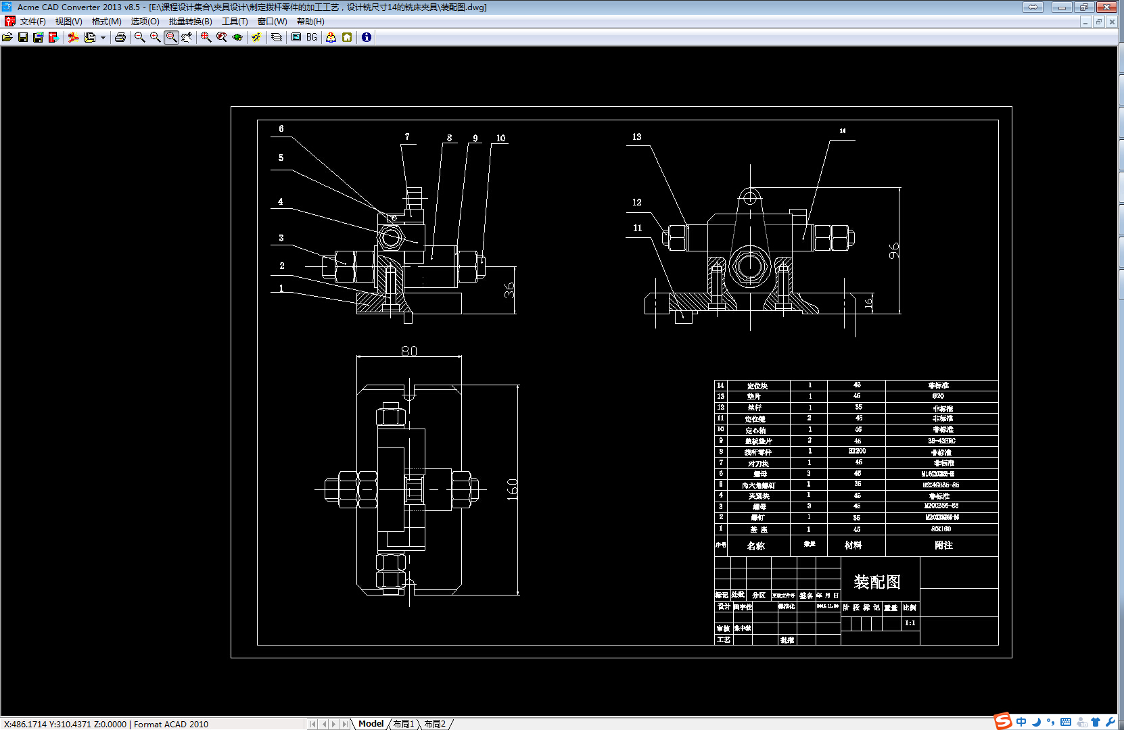Click the red batch convert export icon
This screenshot has height=730, width=1124.
54,37
